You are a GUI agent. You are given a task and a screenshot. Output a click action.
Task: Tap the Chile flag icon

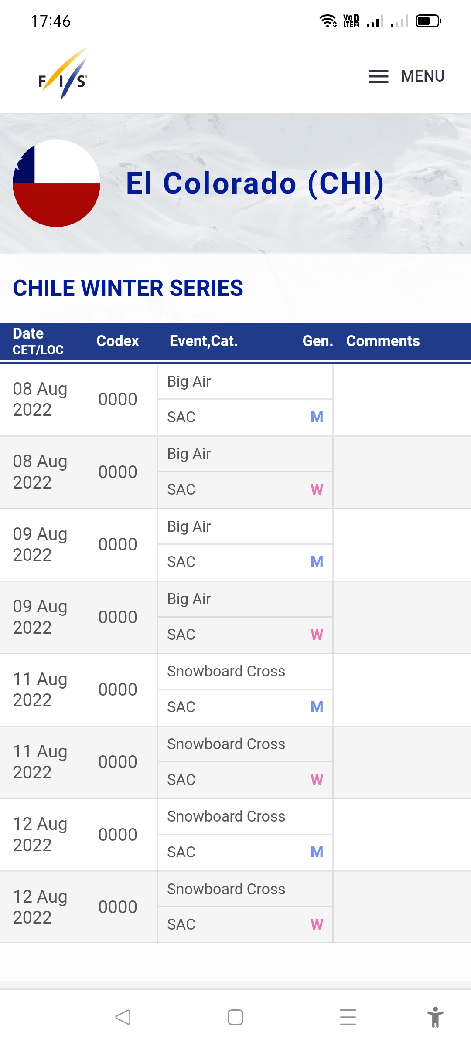[57, 183]
